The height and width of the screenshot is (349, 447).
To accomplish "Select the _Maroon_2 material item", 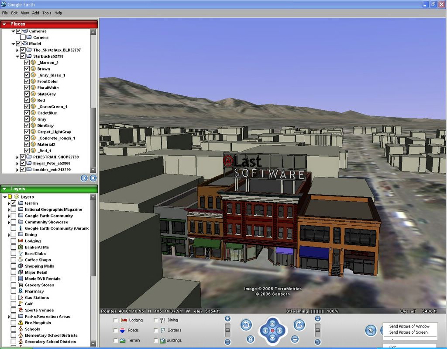I will click(x=48, y=63).
